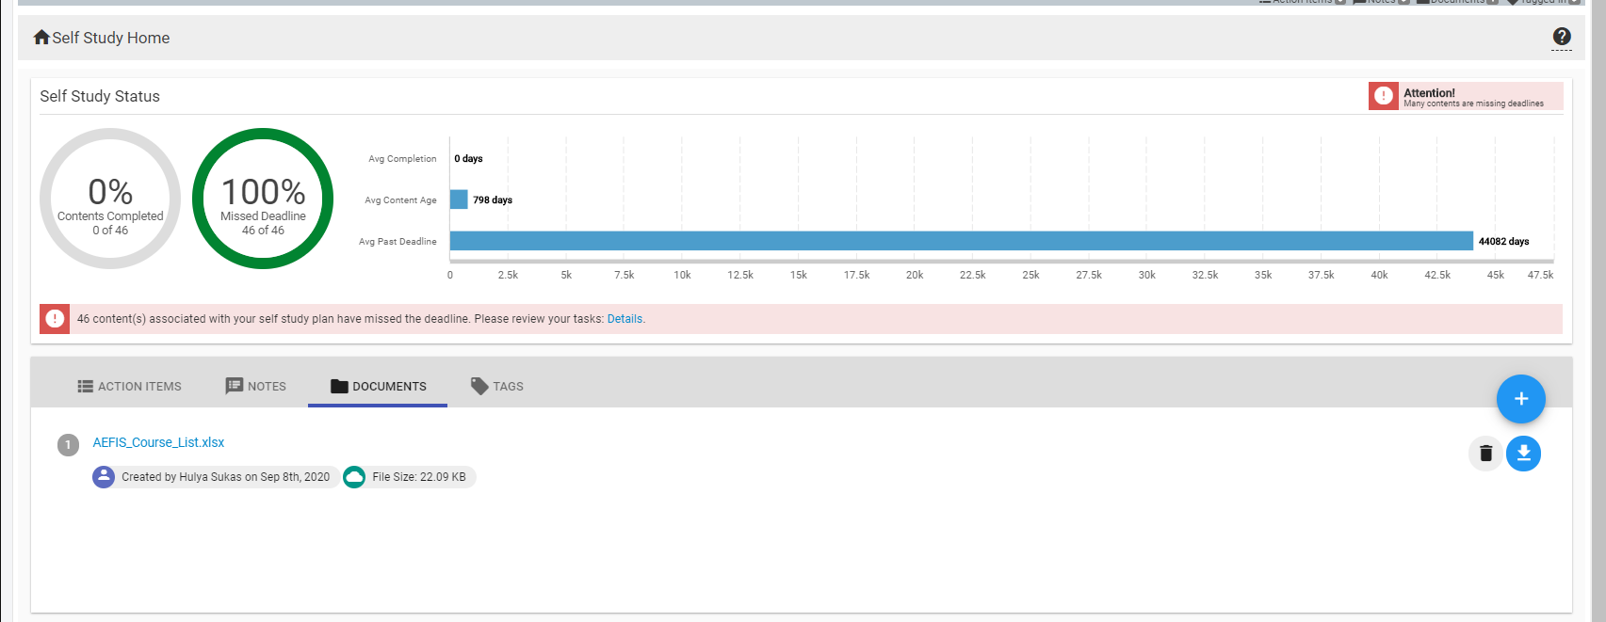
Task: Click the user avatar icon by Created by
Action: [104, 477]
